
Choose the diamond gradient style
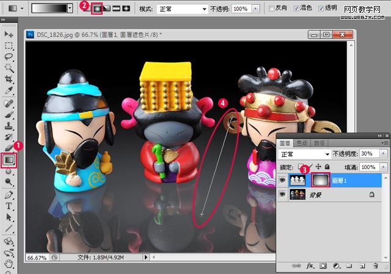click(126, 9)
